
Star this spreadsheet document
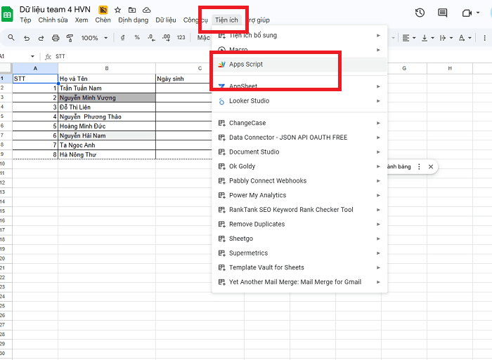point(117,11)
